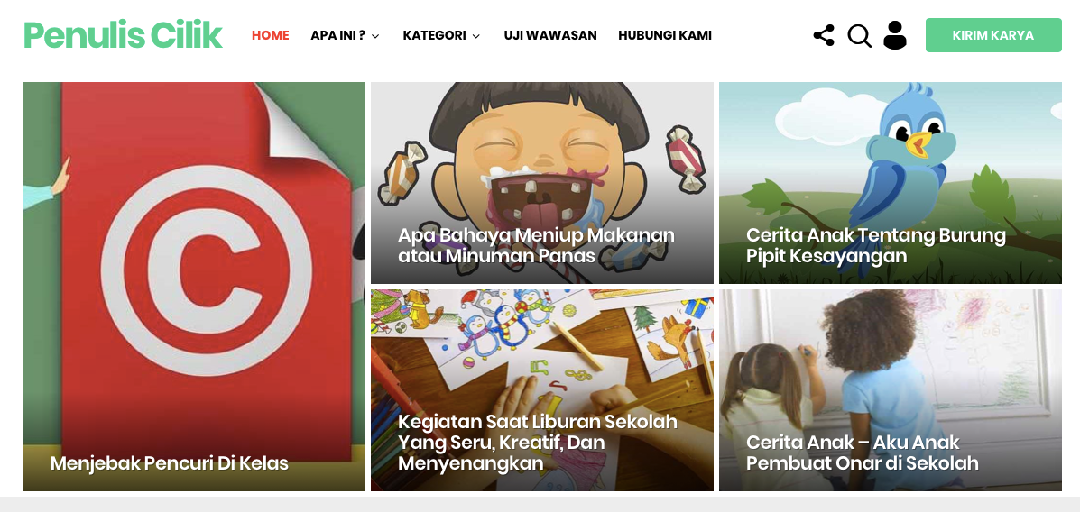Open Apa Bahaya Meniup Makanan article title
Viewport: 1080px width, 512px height.
click(536, 246)
